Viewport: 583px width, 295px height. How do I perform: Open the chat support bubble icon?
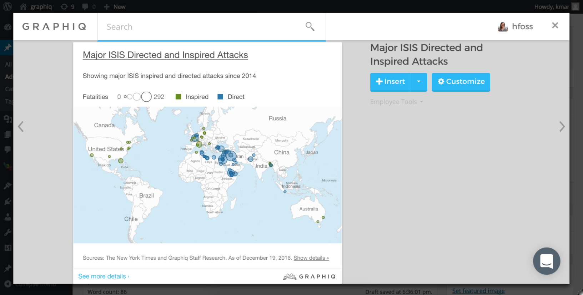(x=547, y=261)
